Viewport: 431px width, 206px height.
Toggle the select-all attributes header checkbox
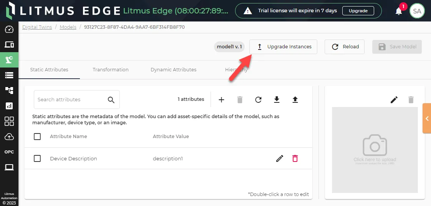tap(37, 137)
